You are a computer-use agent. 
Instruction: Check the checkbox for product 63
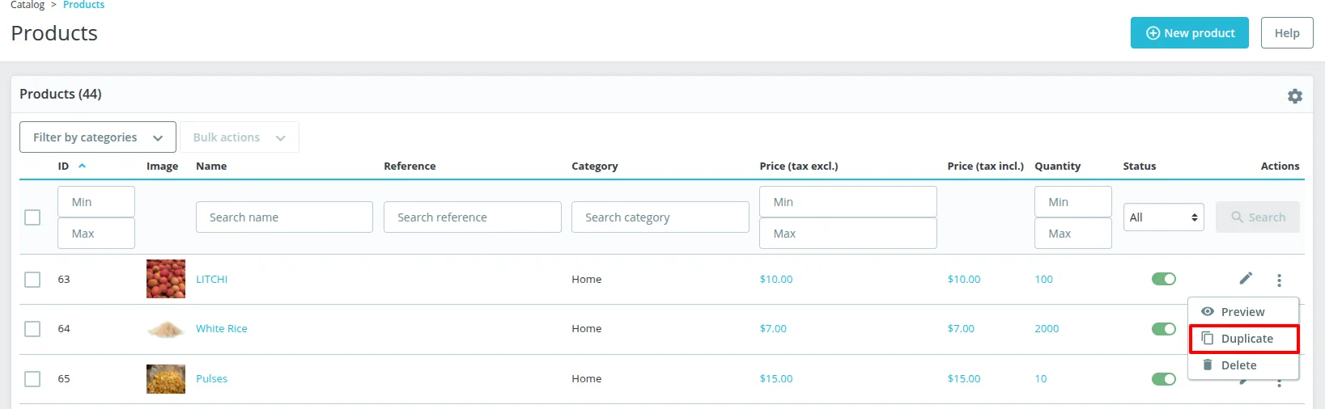point(32,280)
